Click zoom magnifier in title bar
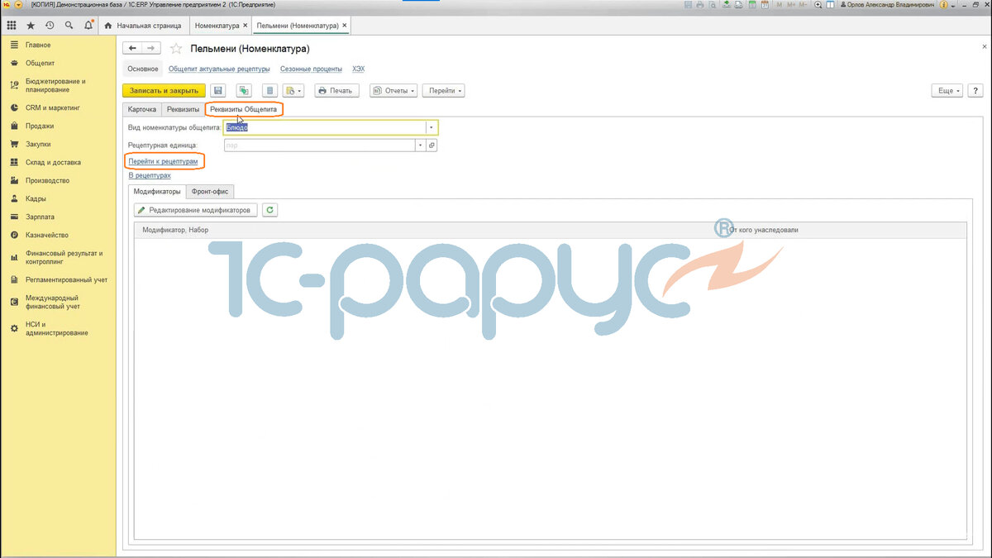This screenshot has height=558, width=992. [818, 5]
